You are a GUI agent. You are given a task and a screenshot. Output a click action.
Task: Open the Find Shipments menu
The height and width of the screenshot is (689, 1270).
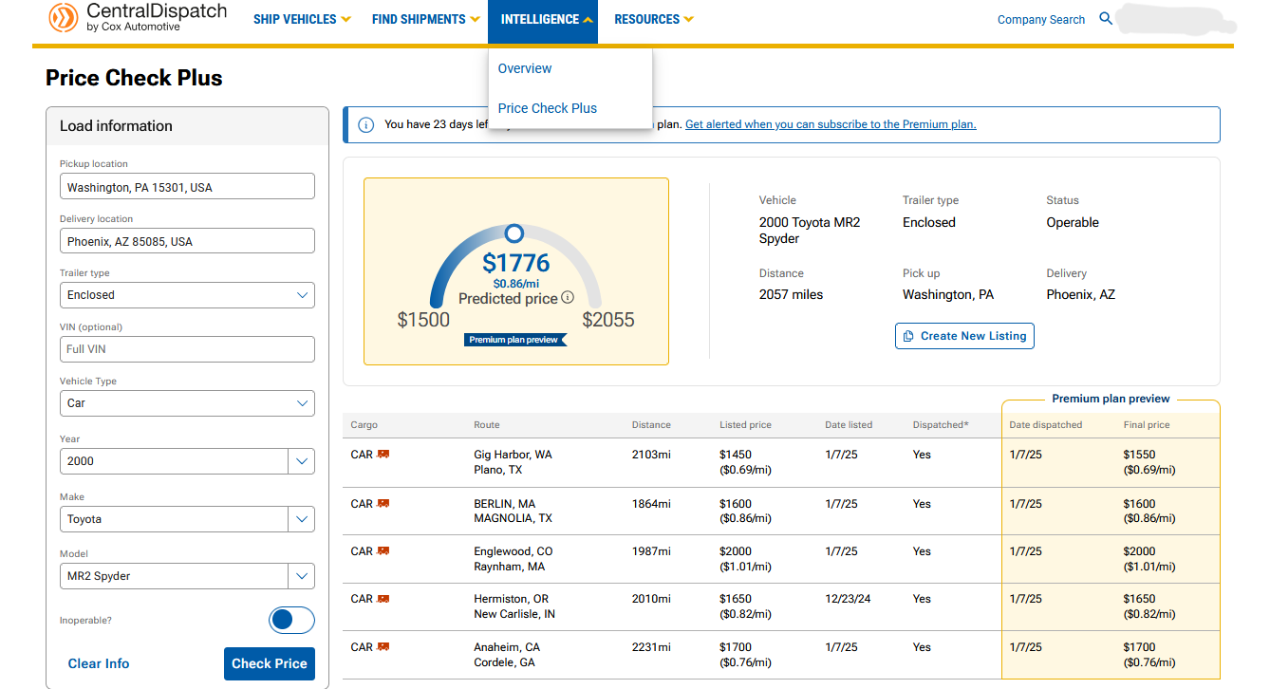tap(425, 19)
